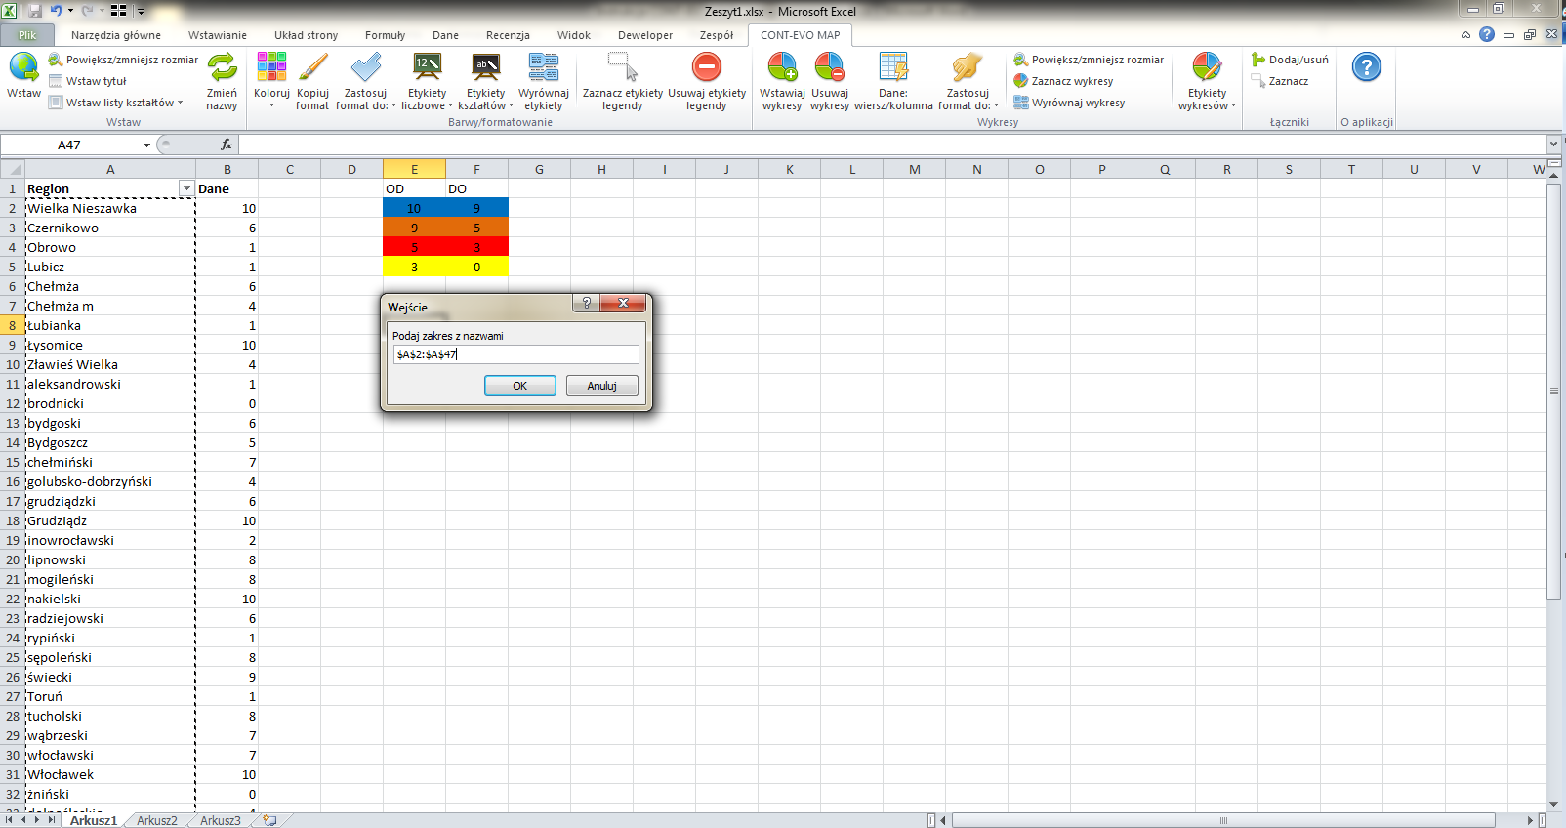Image resolution: width=1566 pixels, height=828 pixels.
Task: Click the insert function fx icon
Action: coord(227,145)
